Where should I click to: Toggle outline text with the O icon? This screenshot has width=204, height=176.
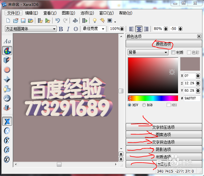(x=76, y=29)
